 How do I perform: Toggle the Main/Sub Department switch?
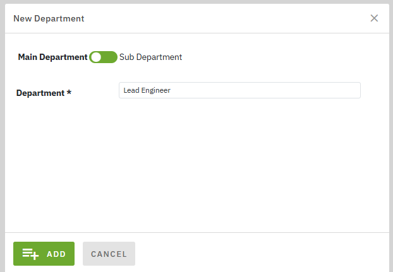click(103, 57)
